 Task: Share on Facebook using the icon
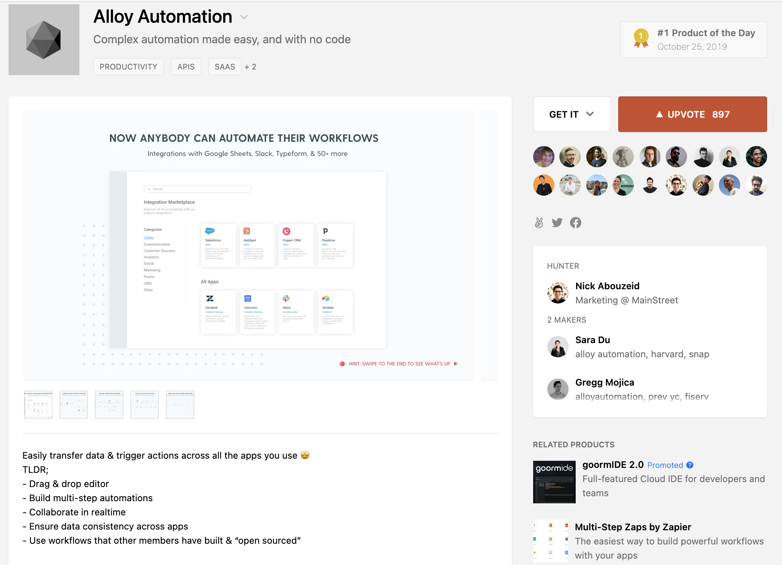tap(575, 223)
